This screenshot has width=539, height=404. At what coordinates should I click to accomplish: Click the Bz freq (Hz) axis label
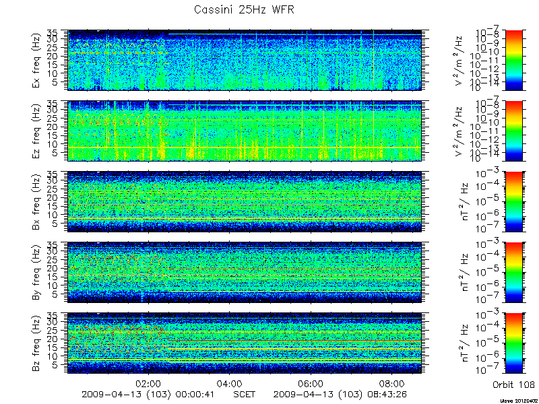click(37, 343)
